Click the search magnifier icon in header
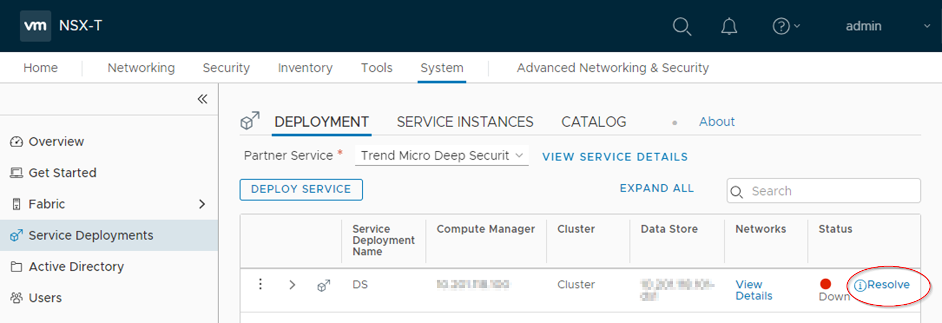 click(681, 26)
